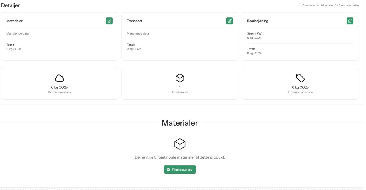This screenshot has width=366, height=190.
Task: Select the box icon above Antal emner
Action: coord(180,78)
